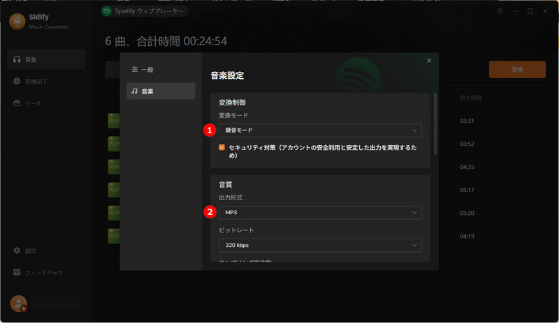Click the 6 曲、合計時間 00:24:54 heading
The height and width of the screenshot is (323, 559).
166,41
